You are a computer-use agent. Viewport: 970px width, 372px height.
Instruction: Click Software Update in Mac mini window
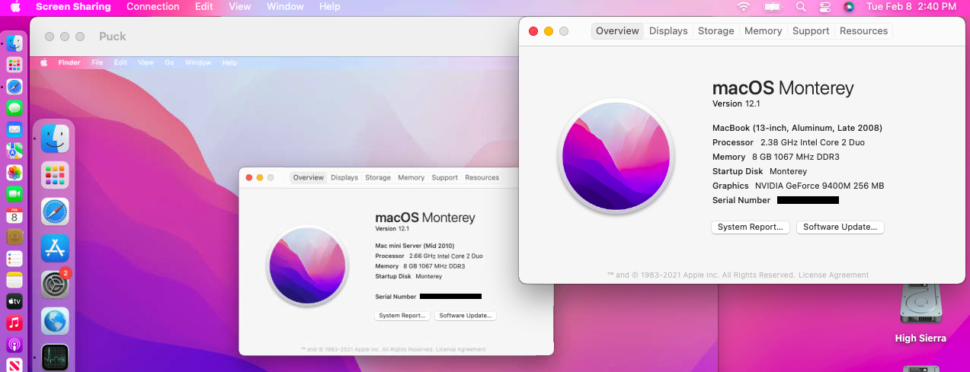(x=466, y=316)
